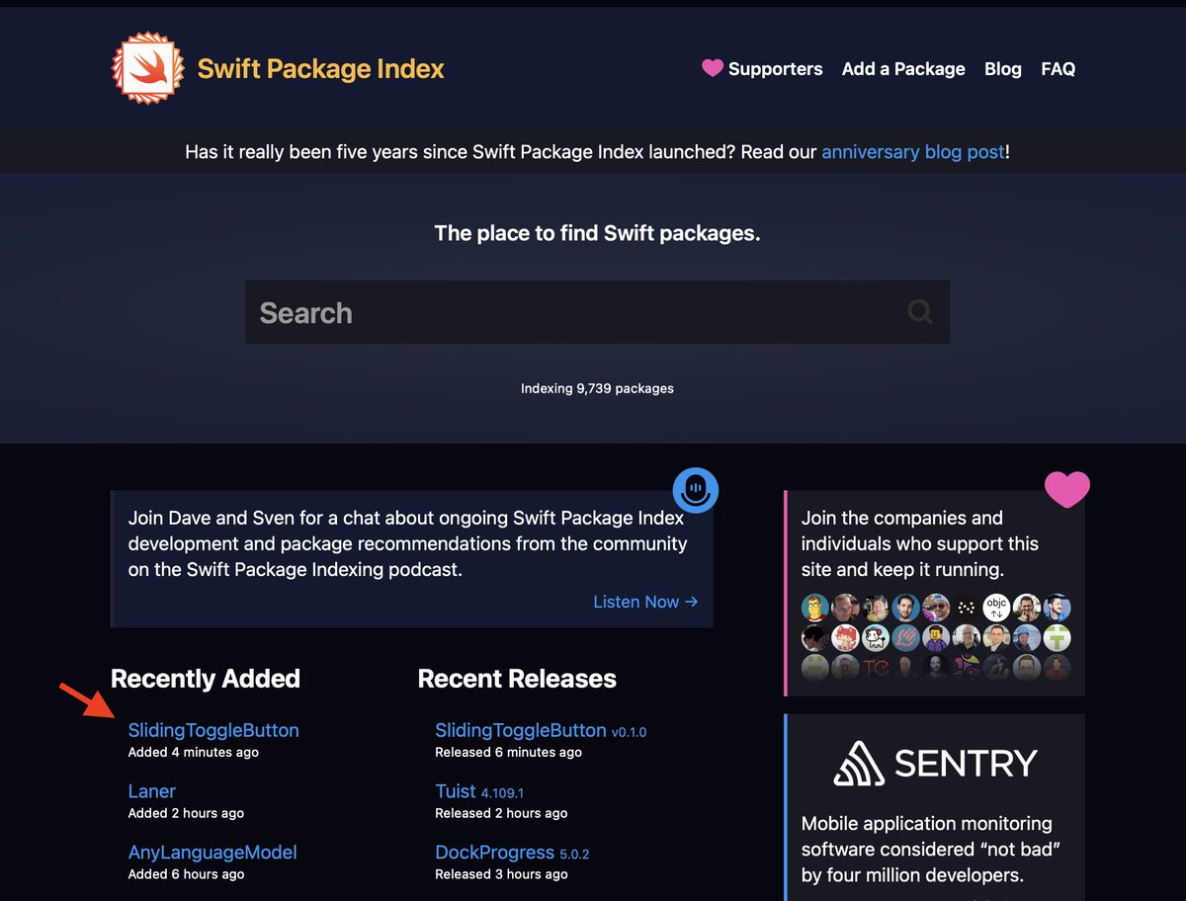
Task: Click the Listen Now podcast link
Action: pyautogui.click(x=645, y=601)
